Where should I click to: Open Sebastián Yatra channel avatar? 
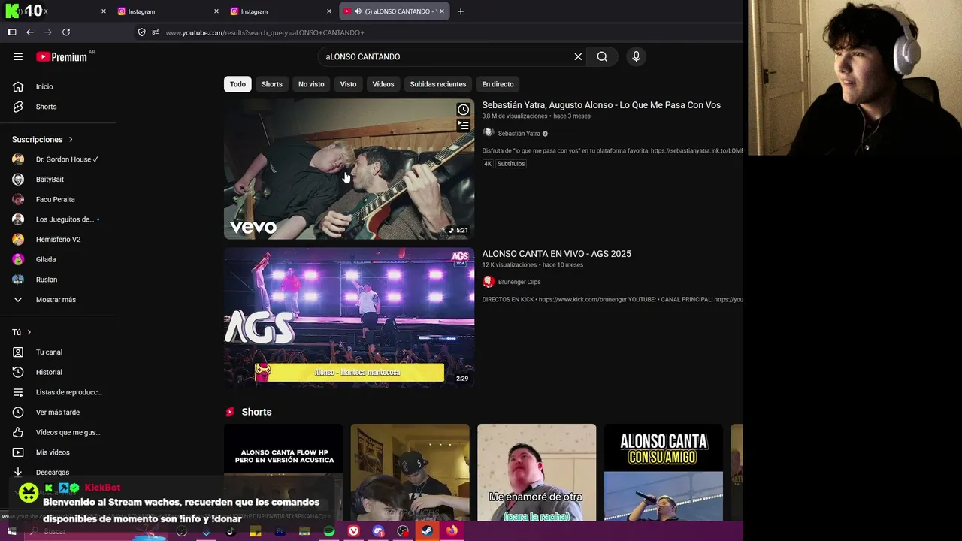[489, 133]
